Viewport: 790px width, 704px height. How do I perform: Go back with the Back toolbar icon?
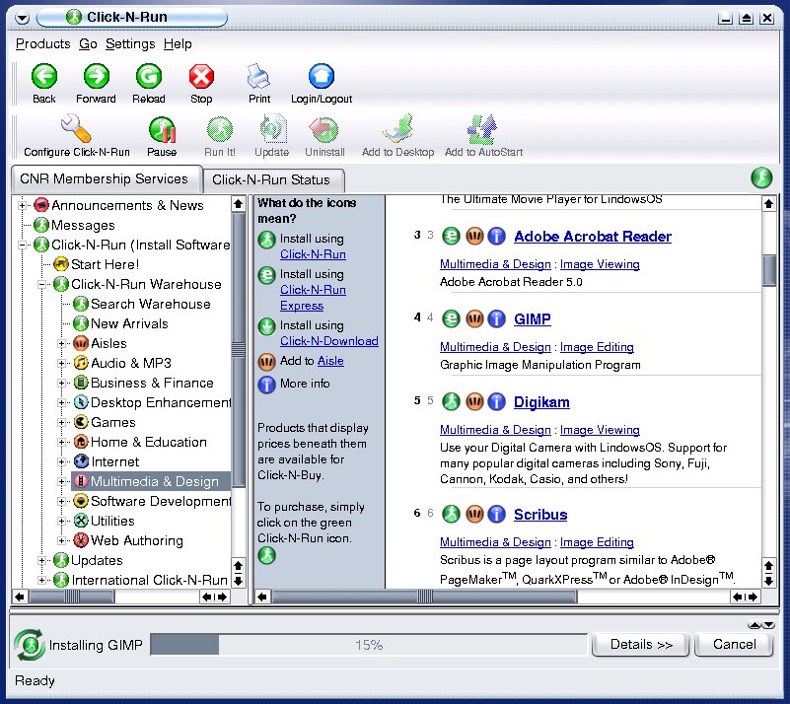coord(44,77)
